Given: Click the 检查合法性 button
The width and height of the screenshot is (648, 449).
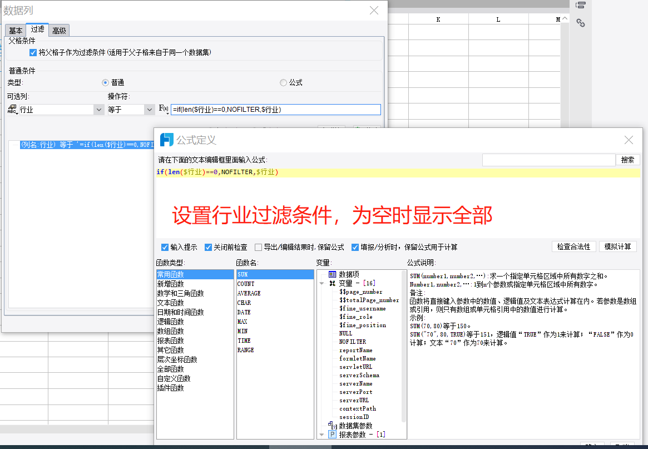Looking at the screenshot, I should tap(573, 247).
